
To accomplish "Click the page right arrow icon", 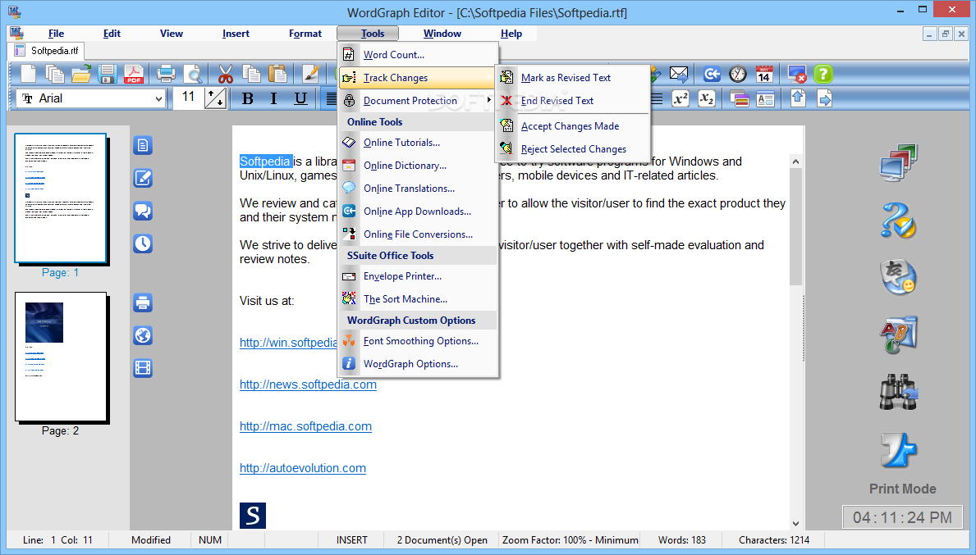I will click(x=824, y=98).
